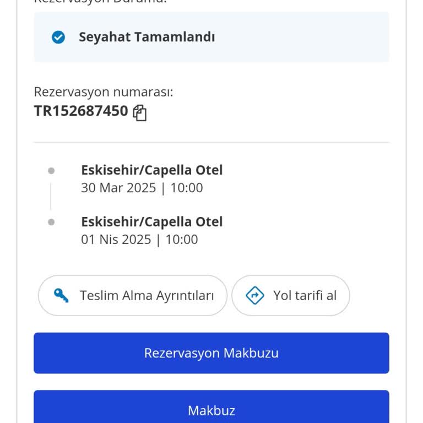The image size is (423, 423).
Task: Click the light blue trip status banner
Action: click(x=303, y=37)
